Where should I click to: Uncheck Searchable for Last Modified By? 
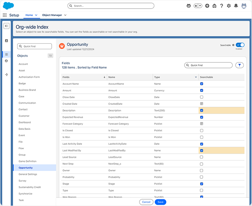coord(202,150)
